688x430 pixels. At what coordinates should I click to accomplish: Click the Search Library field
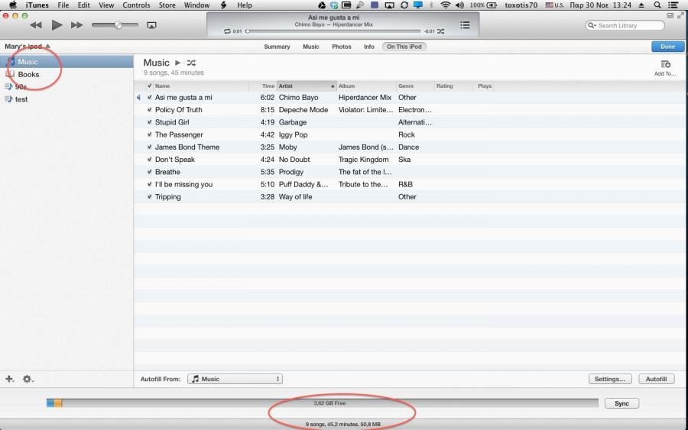click(x=625, y=25)
